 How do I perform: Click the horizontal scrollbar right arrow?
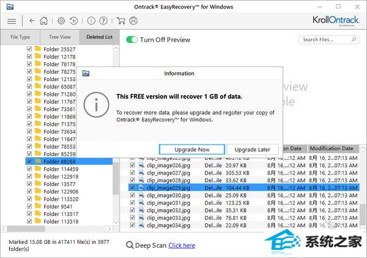[x=109, y=228]
